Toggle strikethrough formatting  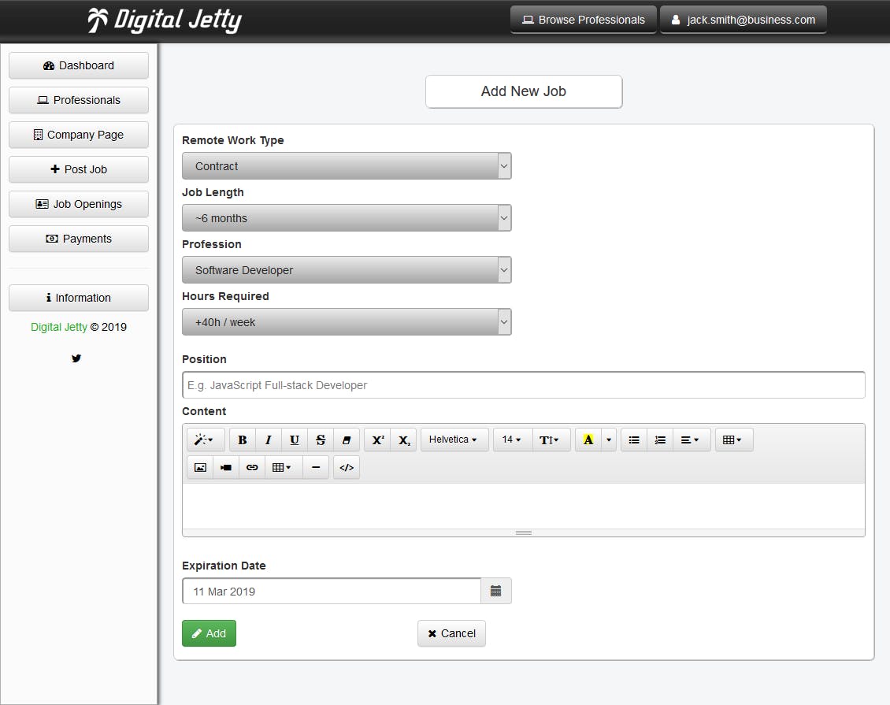pyautogui.click(x=321, y=440)
